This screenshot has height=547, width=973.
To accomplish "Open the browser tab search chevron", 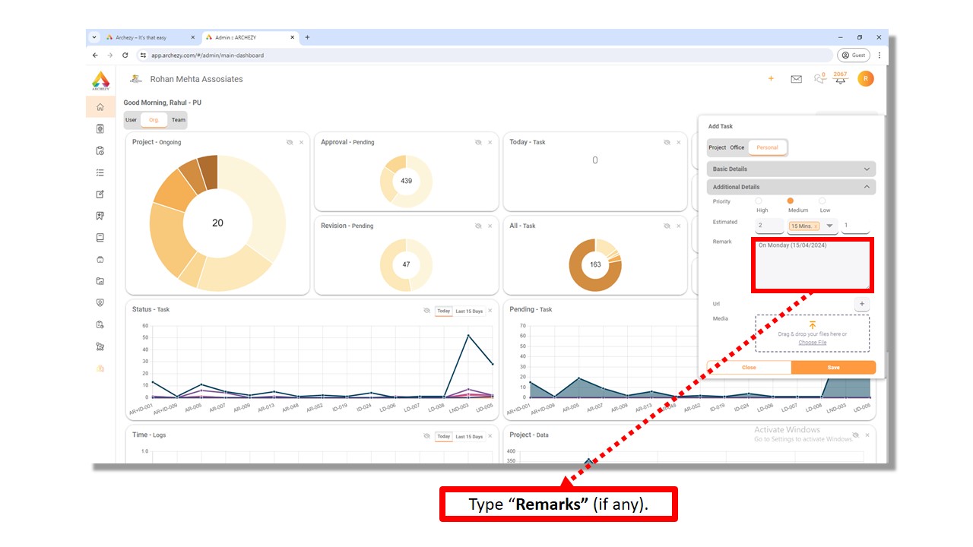I will tap(94, 37).
